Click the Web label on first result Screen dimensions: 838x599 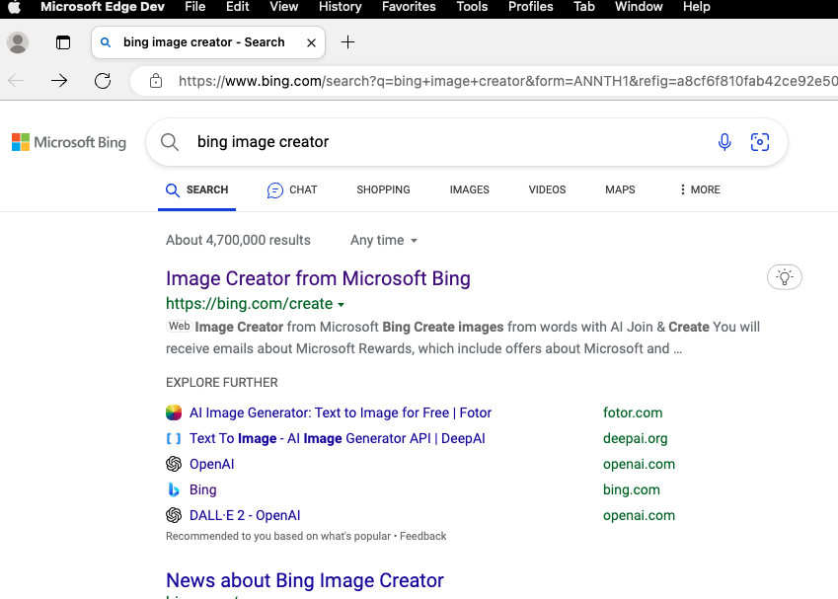click(x=179, y=326)
